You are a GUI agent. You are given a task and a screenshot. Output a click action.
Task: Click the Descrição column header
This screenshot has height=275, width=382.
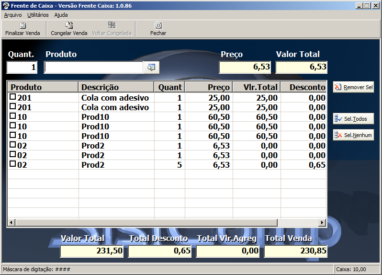click(116, 87)
